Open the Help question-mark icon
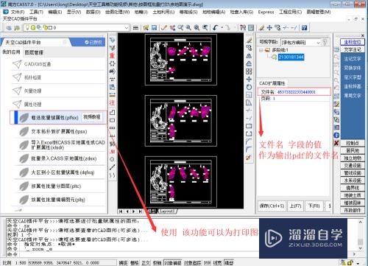Screen dimensions: 368x266 coord(305,28)
